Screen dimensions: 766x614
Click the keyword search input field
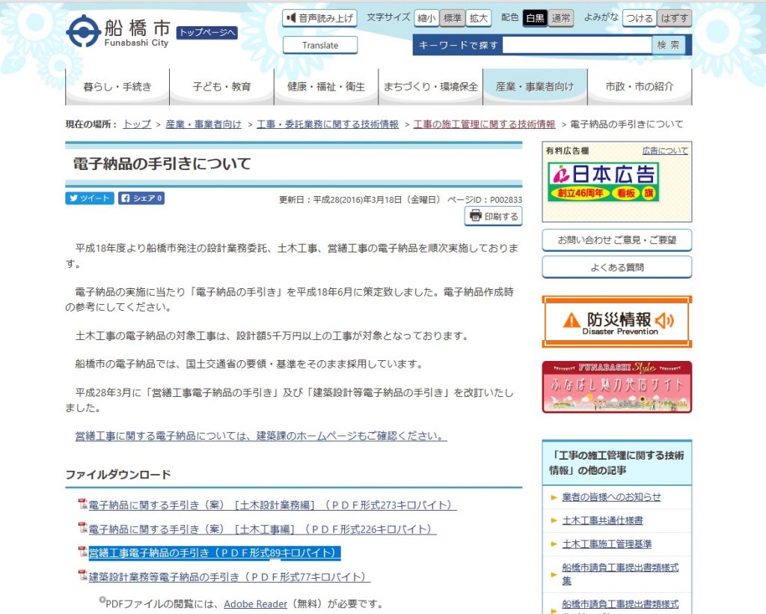tap(576, 45)
